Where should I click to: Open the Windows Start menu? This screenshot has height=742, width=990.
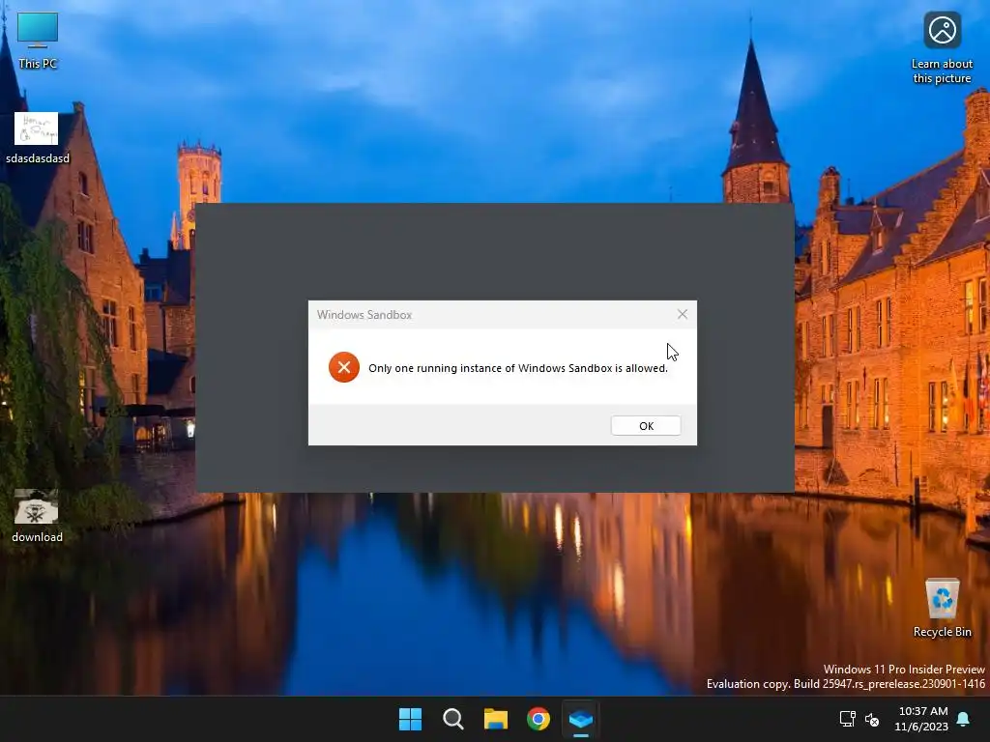click(x=410, y=719)
